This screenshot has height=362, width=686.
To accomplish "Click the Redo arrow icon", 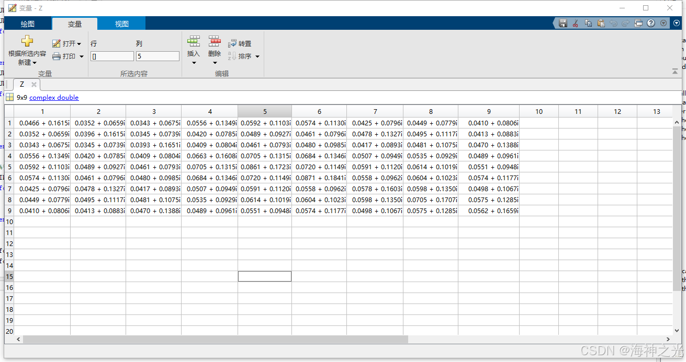I will tap(625, 23).
